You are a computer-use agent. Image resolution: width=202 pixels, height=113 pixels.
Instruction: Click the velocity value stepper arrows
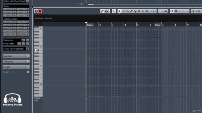(x=167, y=11)
